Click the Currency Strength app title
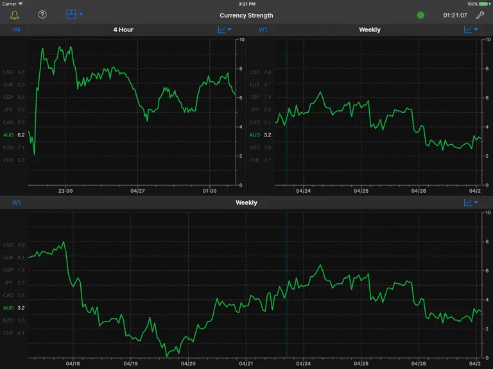The image size is (493, 369). [246, 15]
